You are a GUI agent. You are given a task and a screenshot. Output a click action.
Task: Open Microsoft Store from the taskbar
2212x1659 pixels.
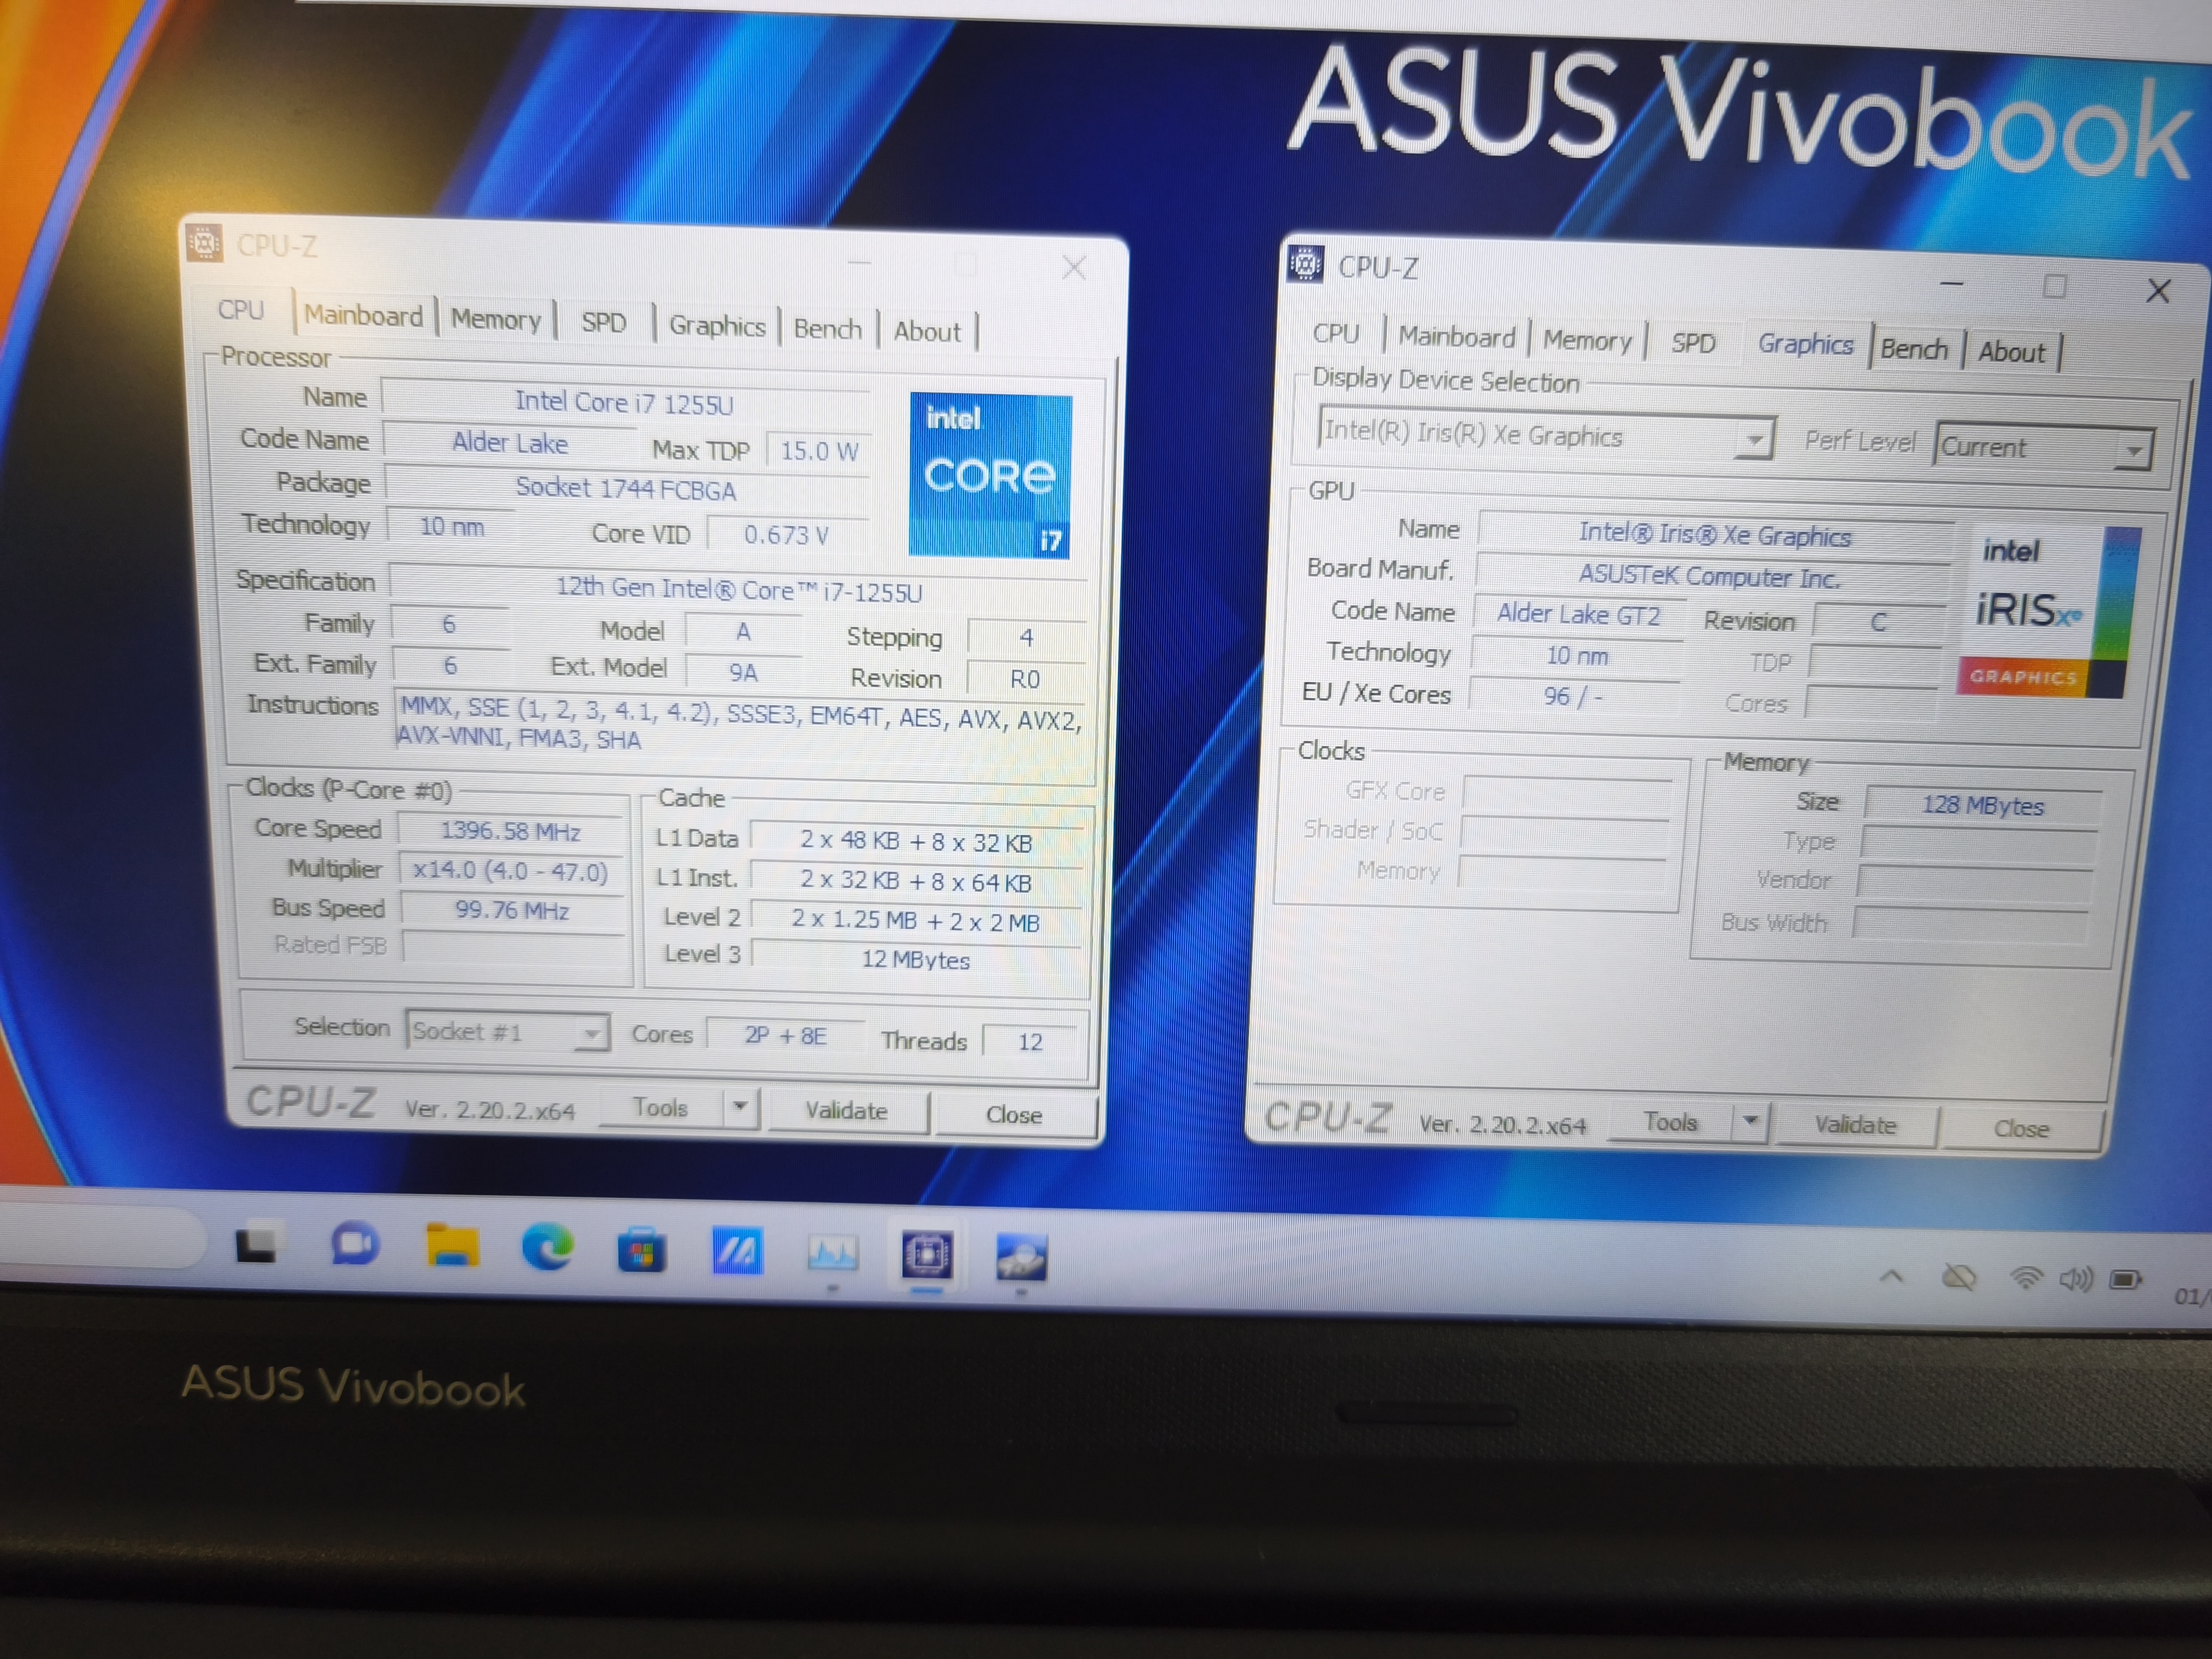point(641,1250)
